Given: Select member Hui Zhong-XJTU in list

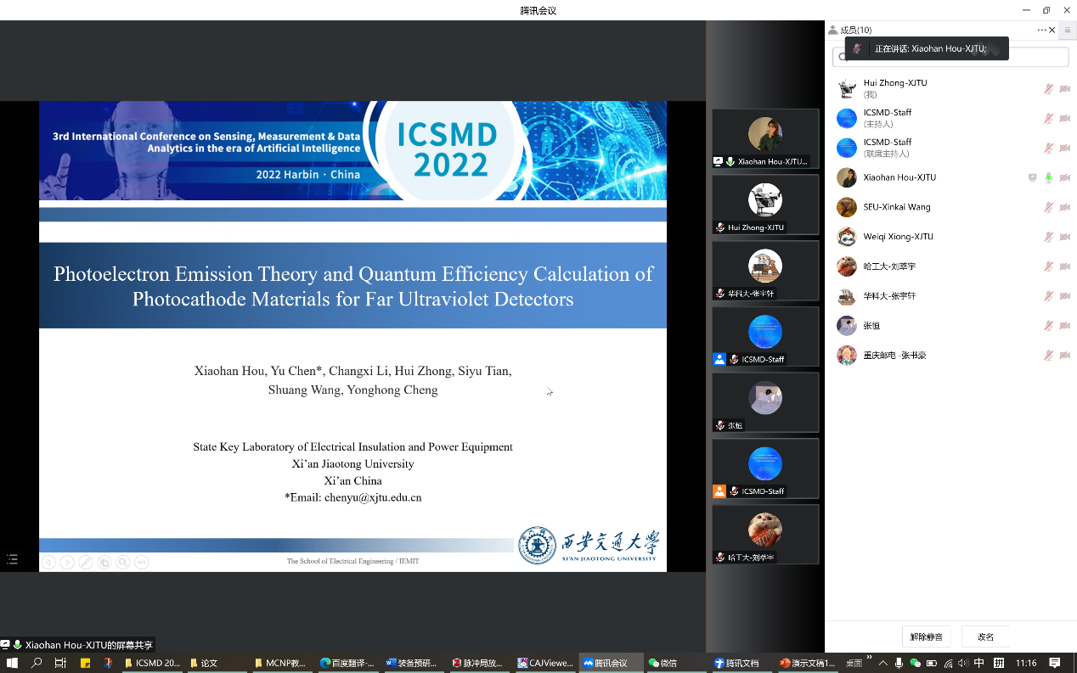Looking at the screenshot, I should pos(950,89).
